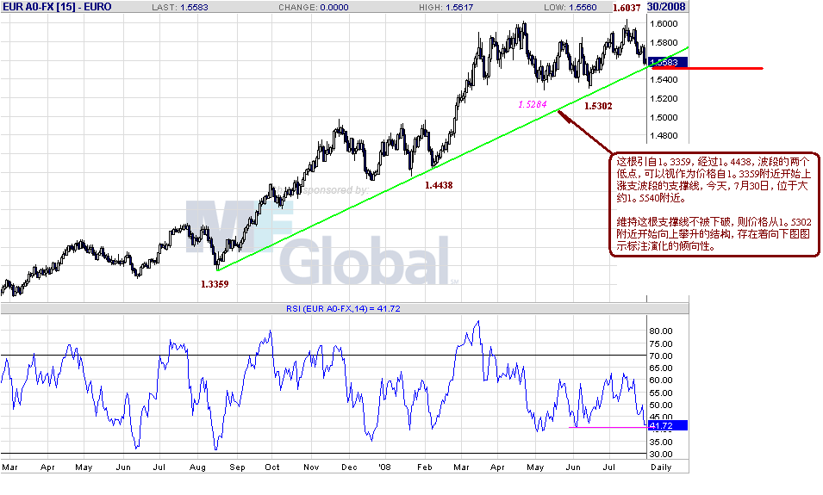Click the Oct month label on time axis
This screenshot has height=495, width=823.
click(272, 467)
